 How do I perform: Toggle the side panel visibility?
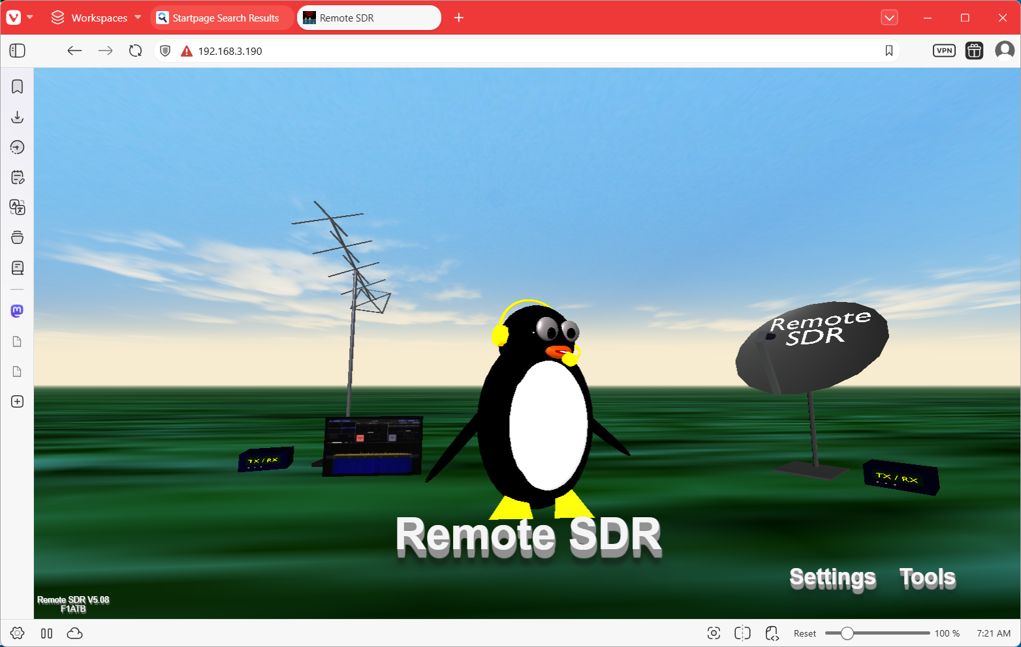coord(18,51)
